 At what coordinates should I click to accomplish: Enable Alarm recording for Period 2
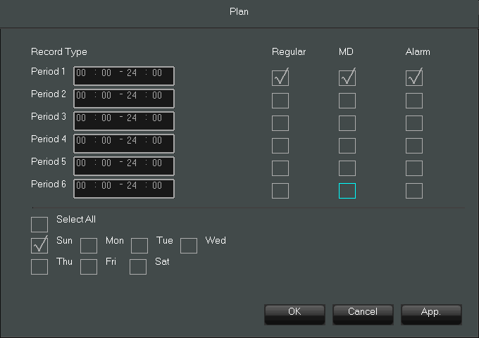coord(414,101)
